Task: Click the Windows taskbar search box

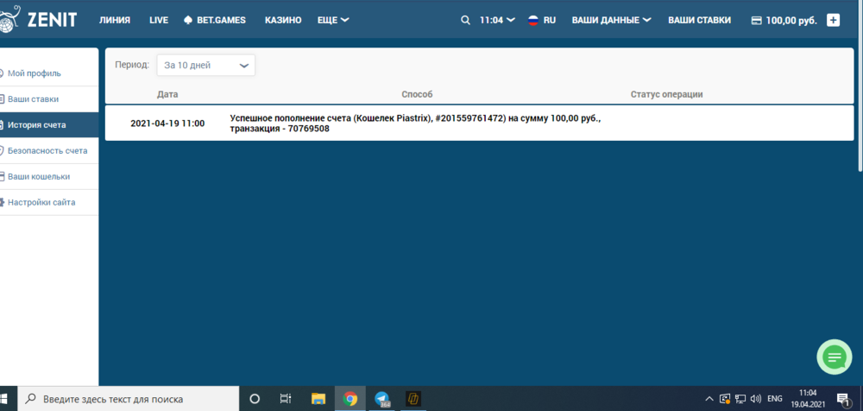Action: tap(129, 399)
